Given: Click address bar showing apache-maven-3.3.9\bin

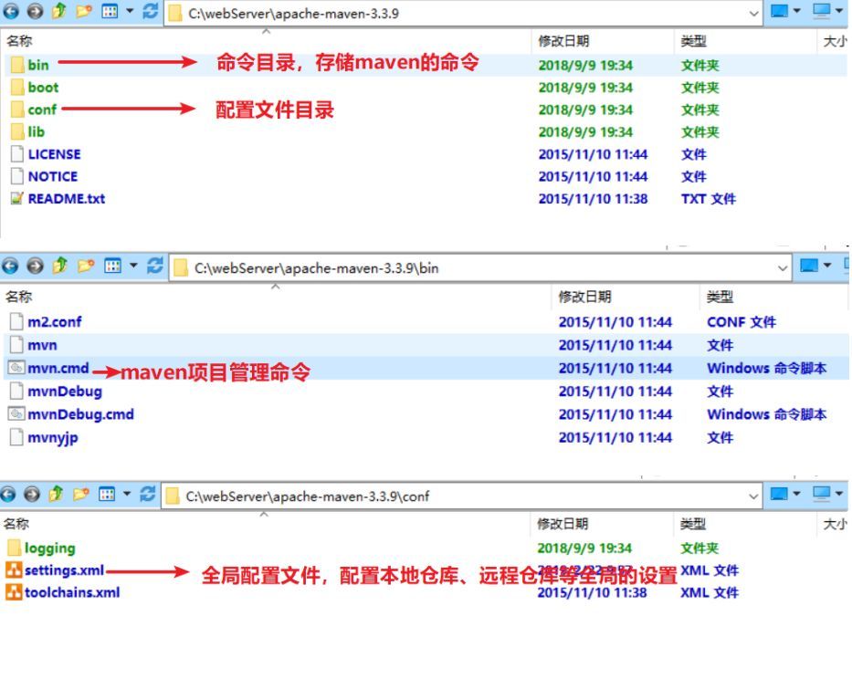Looking at the screenshot, I should click(480, 267).
